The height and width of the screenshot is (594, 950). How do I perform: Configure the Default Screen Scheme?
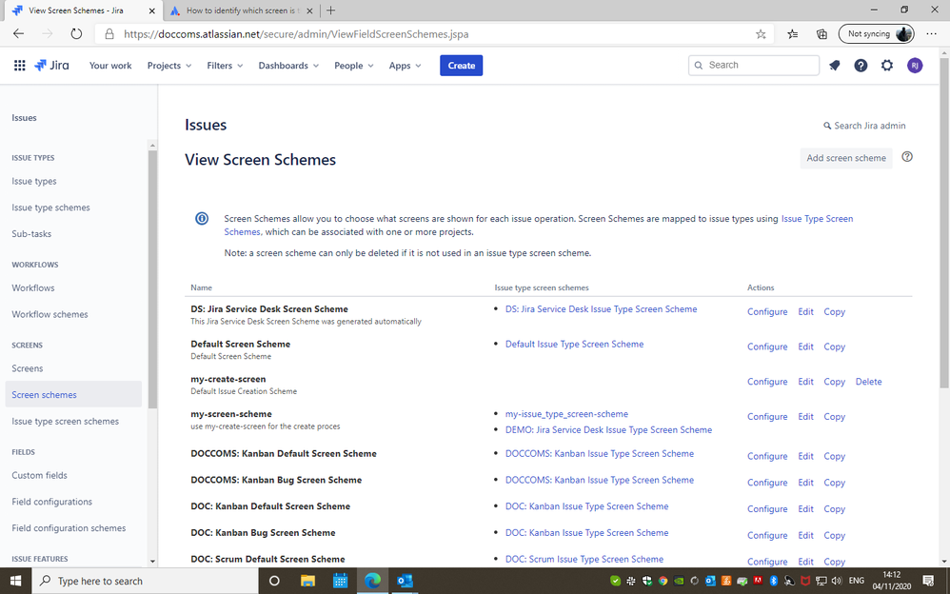(767, 346)
